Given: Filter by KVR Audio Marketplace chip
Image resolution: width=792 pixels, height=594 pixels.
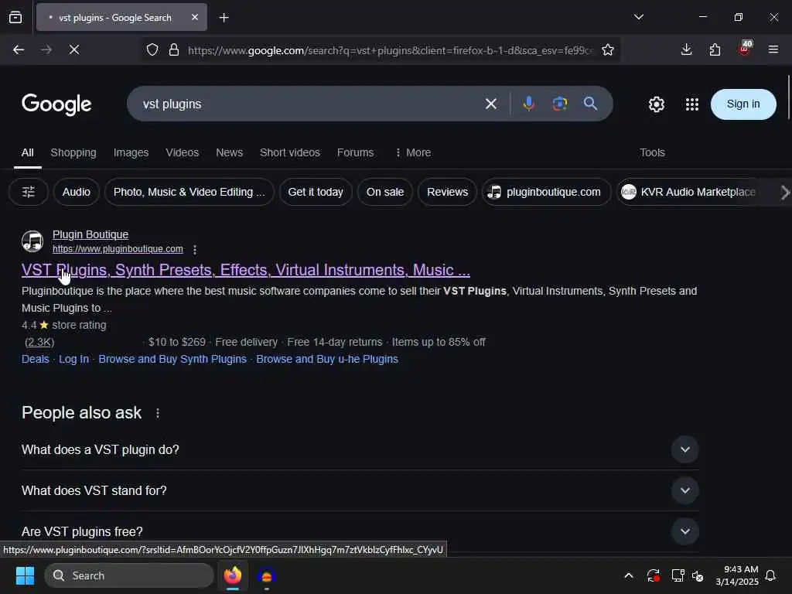Looking at the screenshot, I should pos(690,192).
